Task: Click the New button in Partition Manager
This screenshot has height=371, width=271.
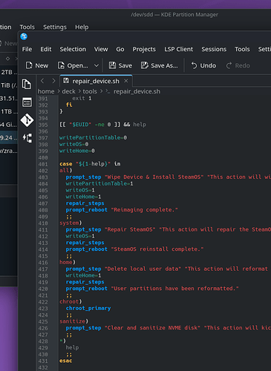Action: coord(9,44)
